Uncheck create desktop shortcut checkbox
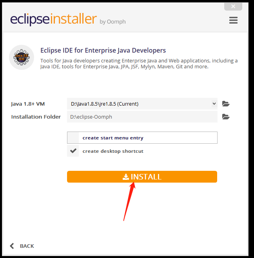254x258 pixels. [x=73, y=151]
